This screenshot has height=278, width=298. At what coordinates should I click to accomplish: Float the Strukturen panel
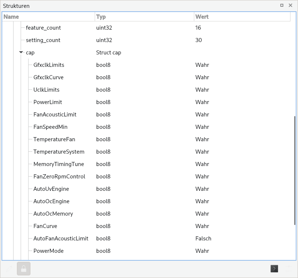click(282, 5)
